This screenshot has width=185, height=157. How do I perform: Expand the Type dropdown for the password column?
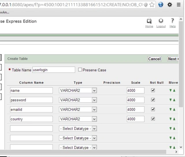tap(78, 100)
